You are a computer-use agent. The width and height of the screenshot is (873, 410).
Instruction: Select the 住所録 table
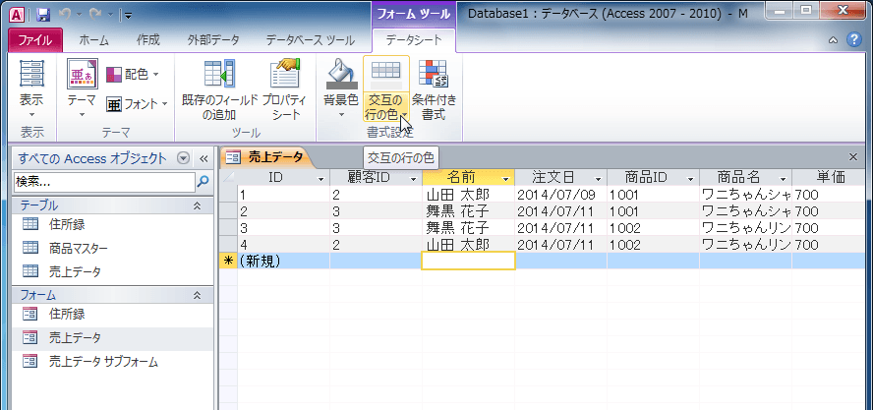(112, 224)
